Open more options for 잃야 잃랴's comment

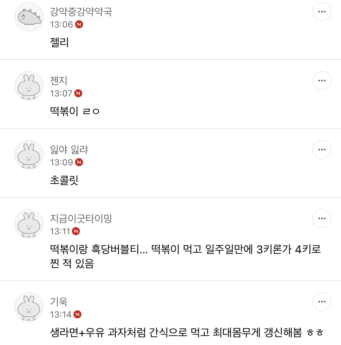pyautogui.click(x=322, y=150)
